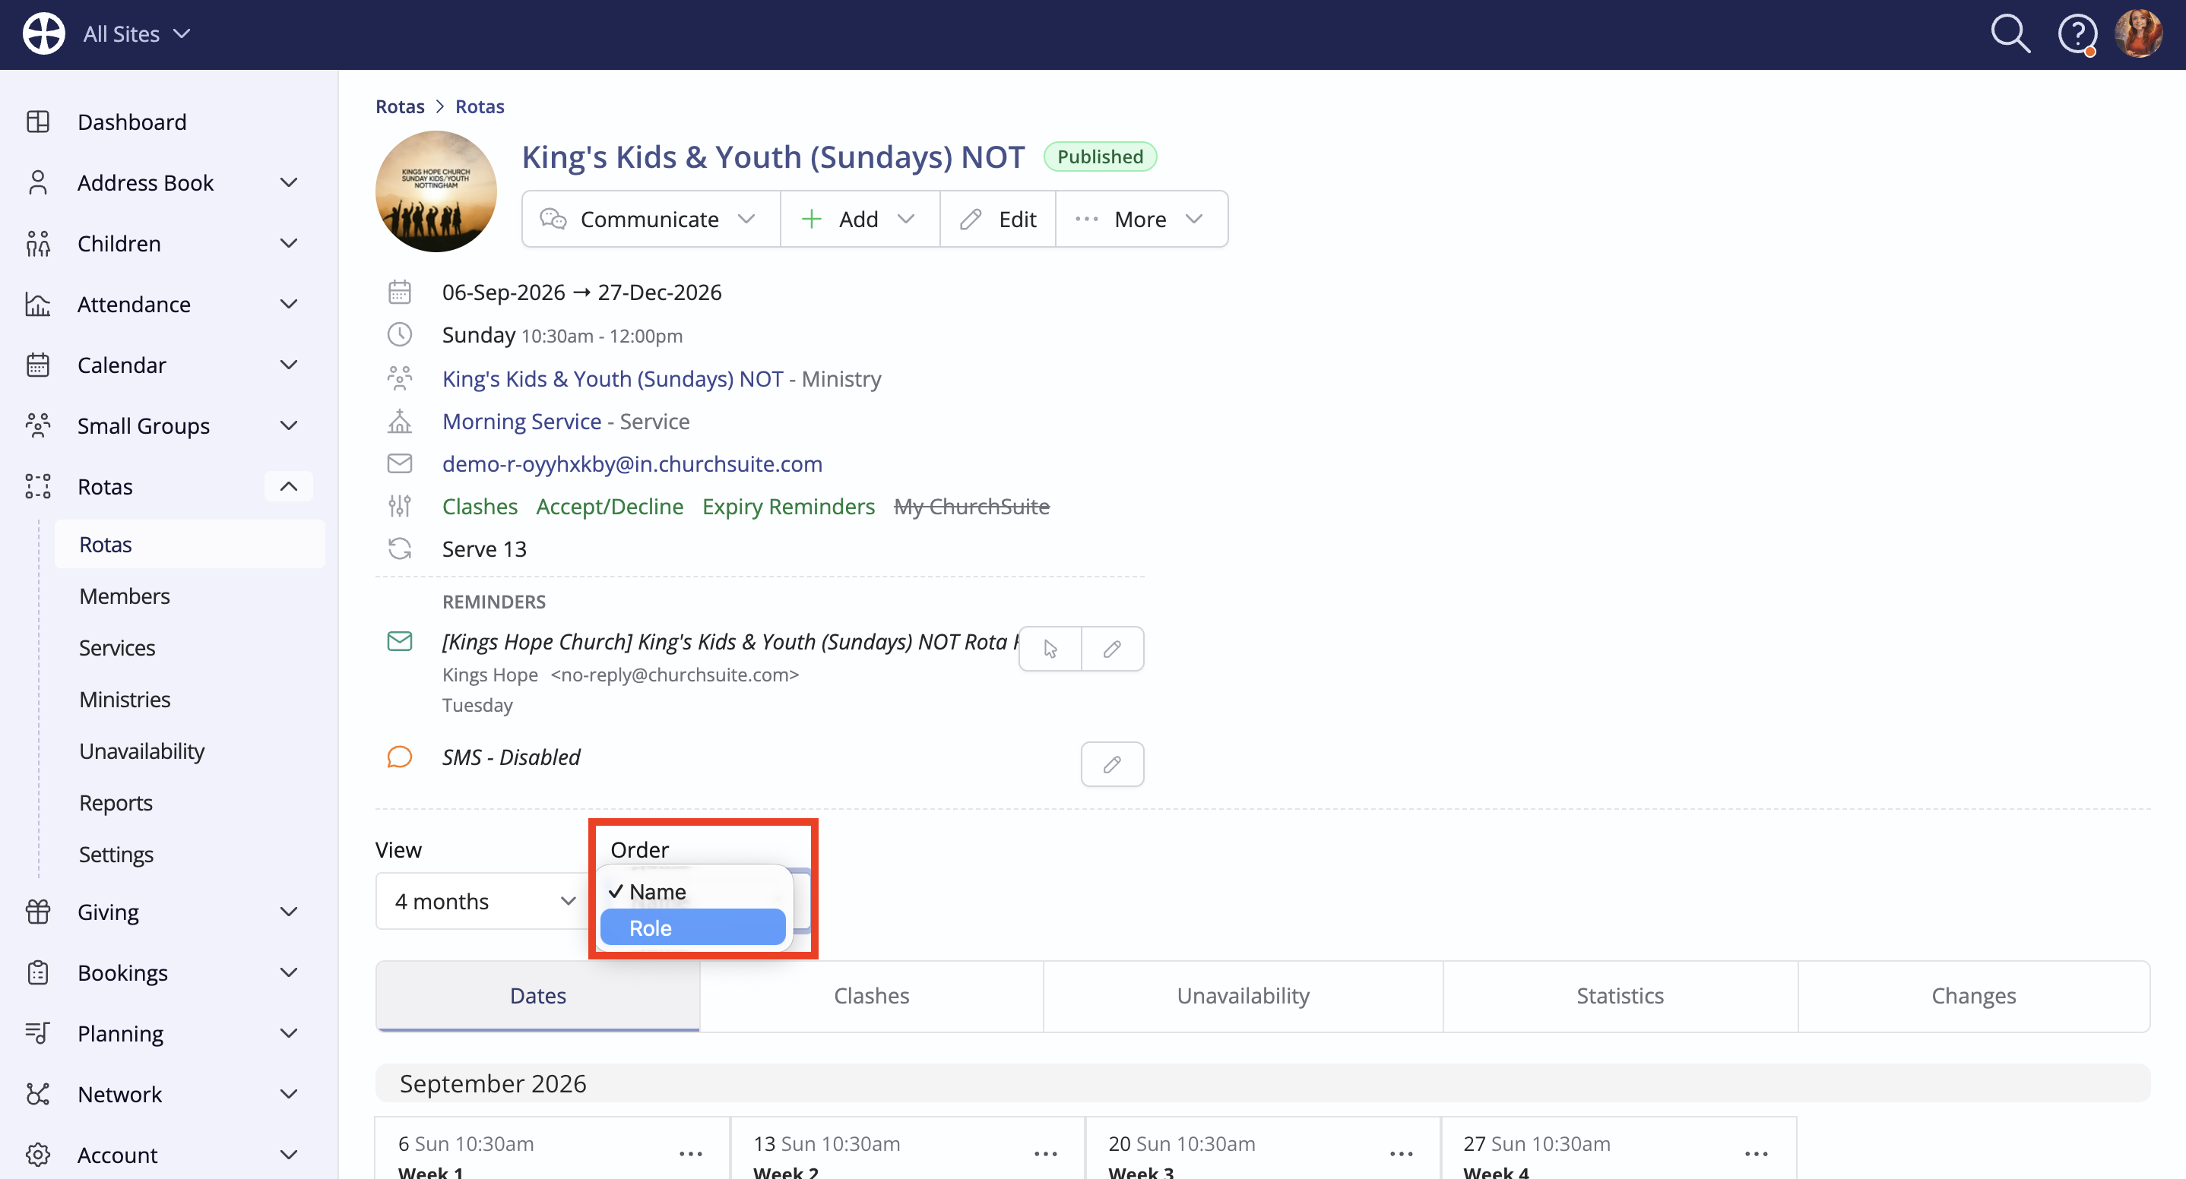Click the Edit button
The width and height of the screenshot is (2186, 1179).
coord(998,219)
